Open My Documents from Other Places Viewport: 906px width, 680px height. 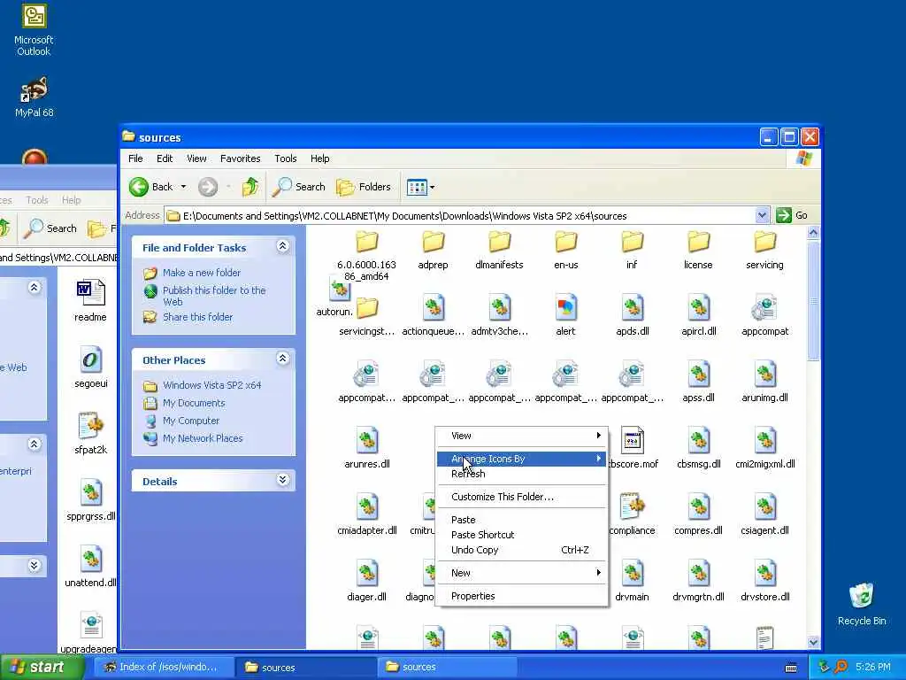pyautogui.click(x=194, y=403)
